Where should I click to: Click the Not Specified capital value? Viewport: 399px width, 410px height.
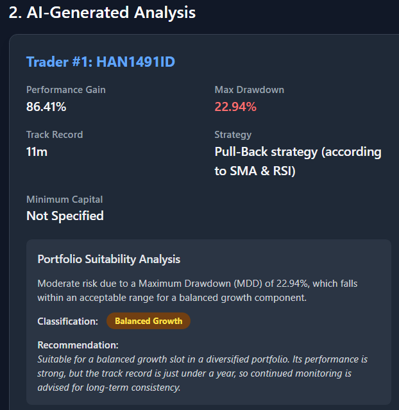(65, 216)
